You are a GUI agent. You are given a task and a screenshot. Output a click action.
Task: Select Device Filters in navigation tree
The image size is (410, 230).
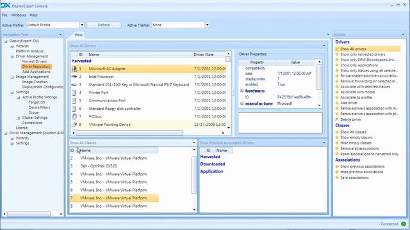39,107
